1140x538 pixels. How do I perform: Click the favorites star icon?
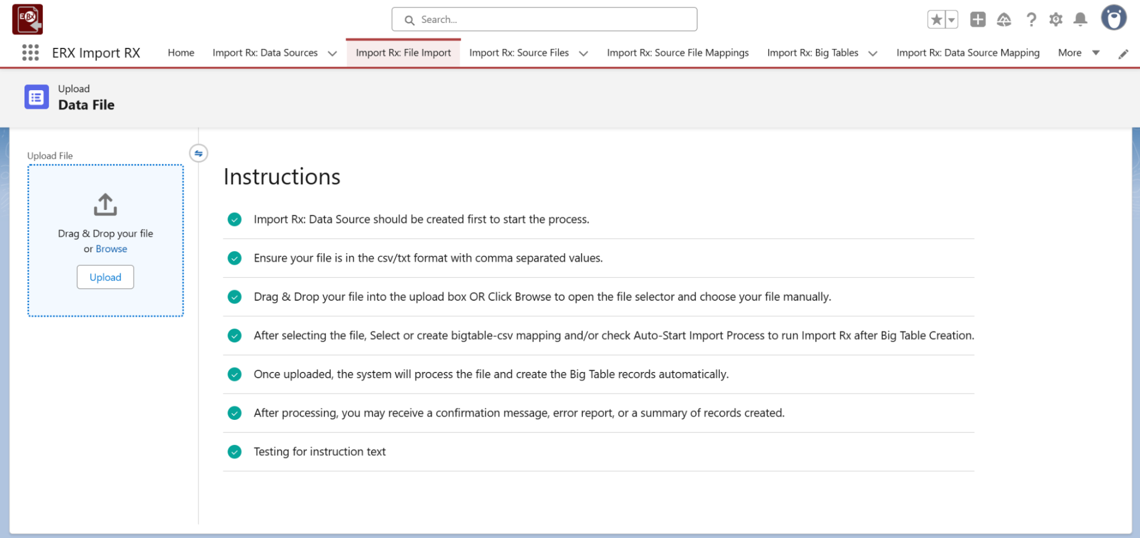click(x=936, y=19)
